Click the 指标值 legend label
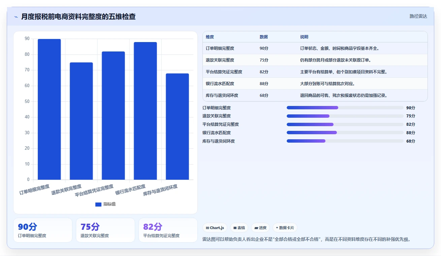The width and height of the screenshot is (441, 256). (x=109, y=204)
